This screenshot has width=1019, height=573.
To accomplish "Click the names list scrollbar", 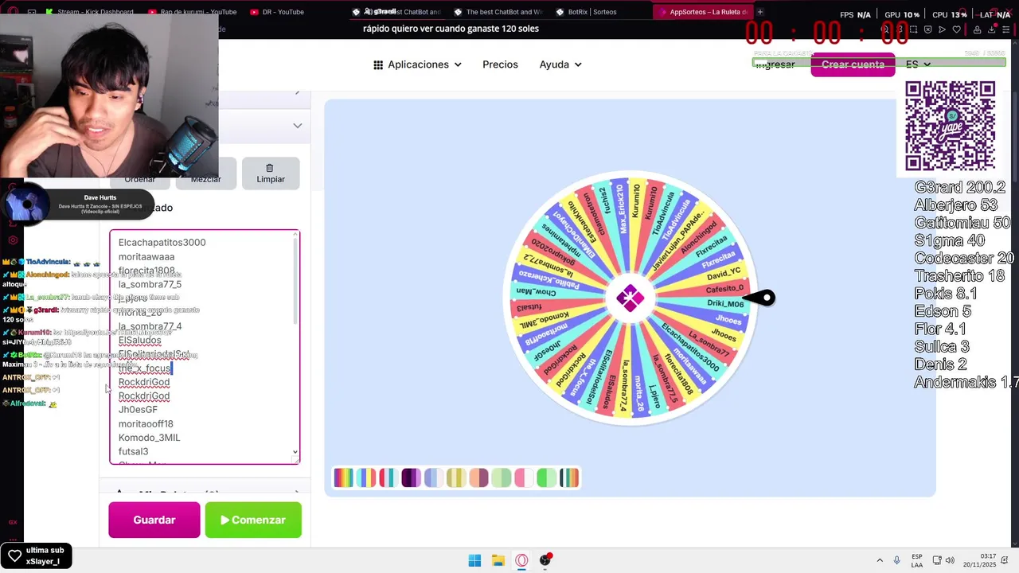I will (x=296, y=280).
